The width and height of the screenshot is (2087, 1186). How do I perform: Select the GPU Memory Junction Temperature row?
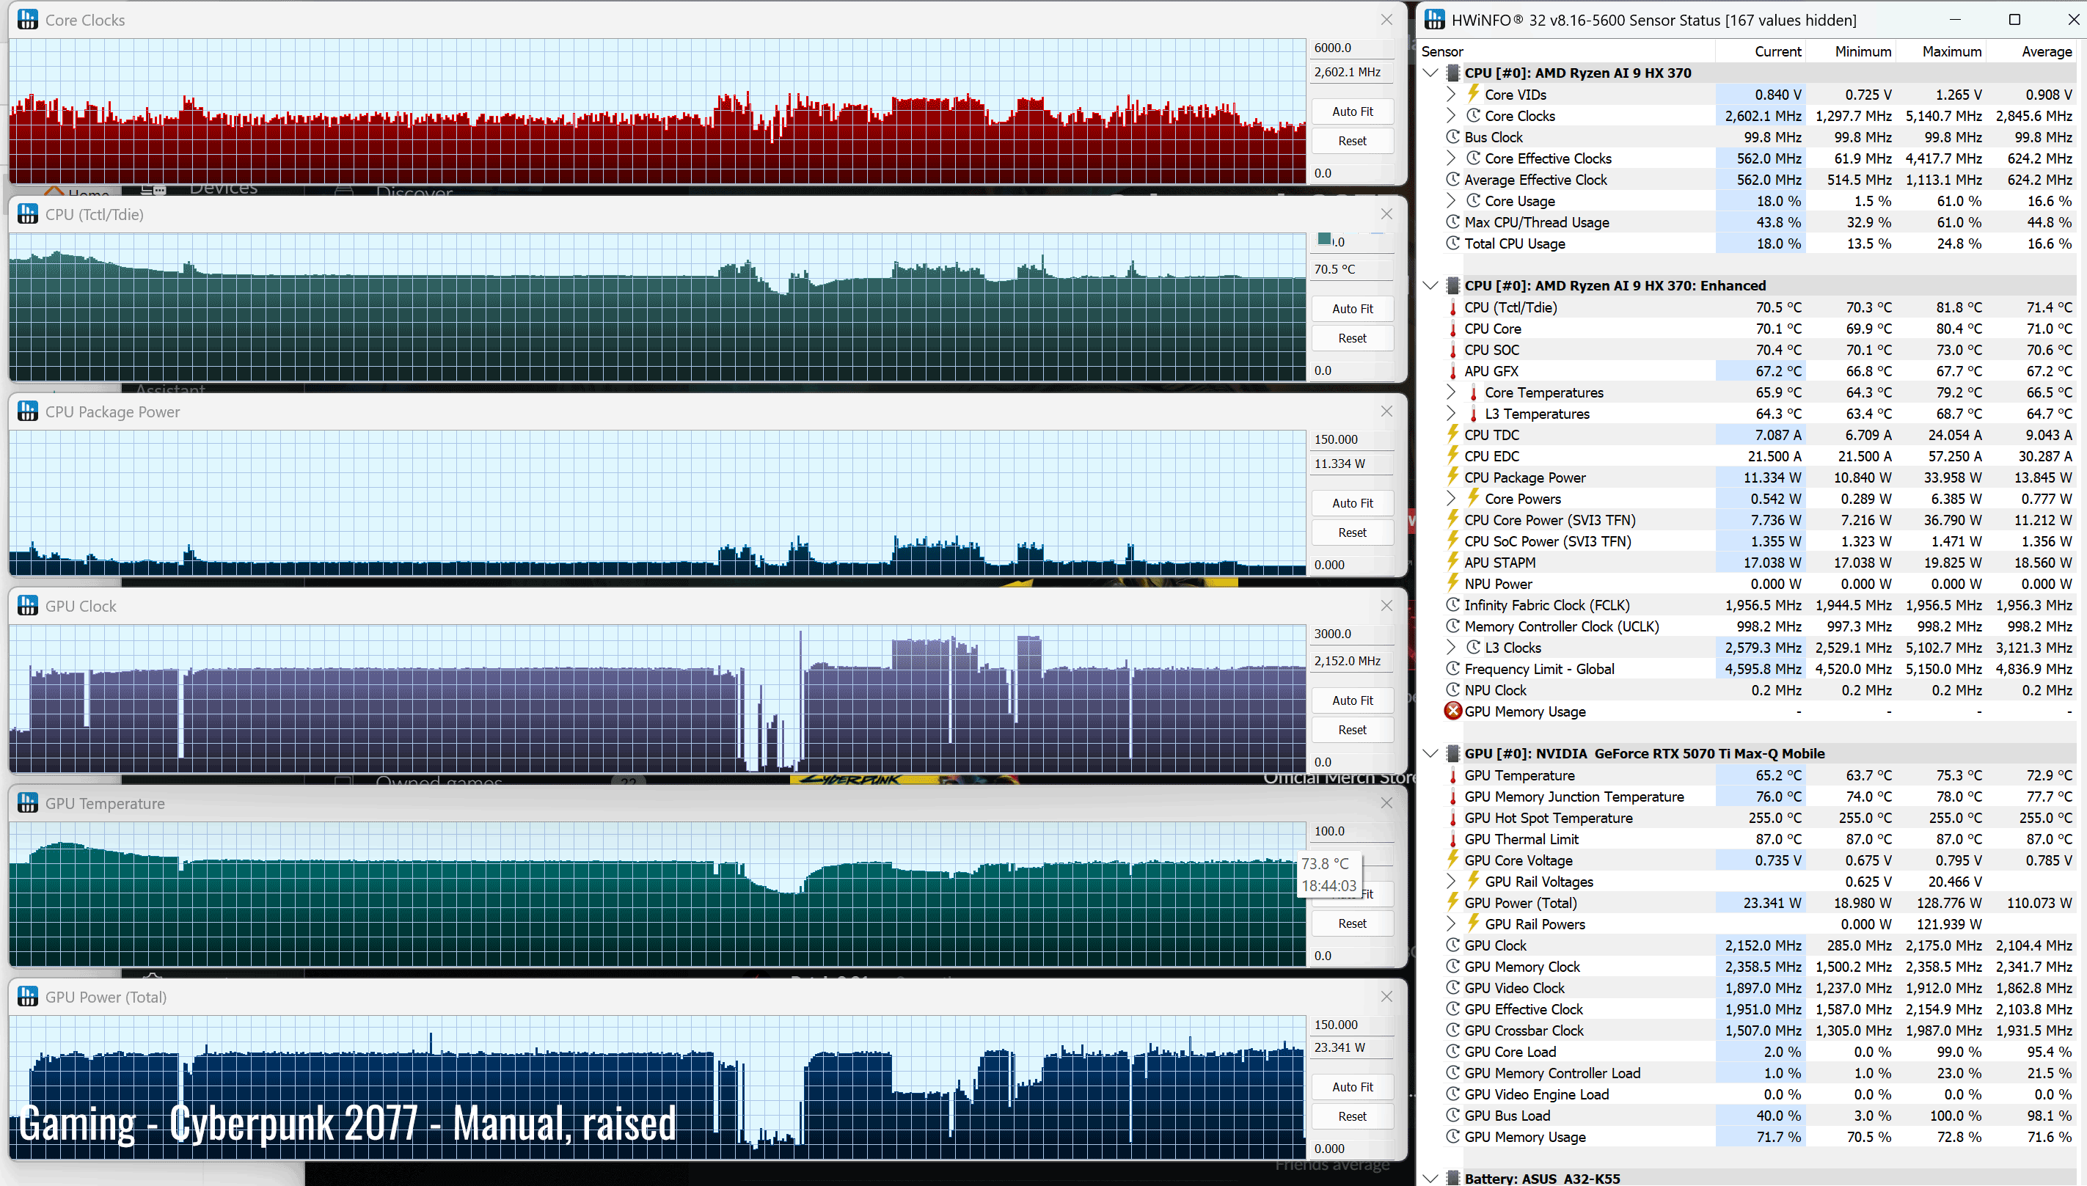click(x=1760, y=797)
